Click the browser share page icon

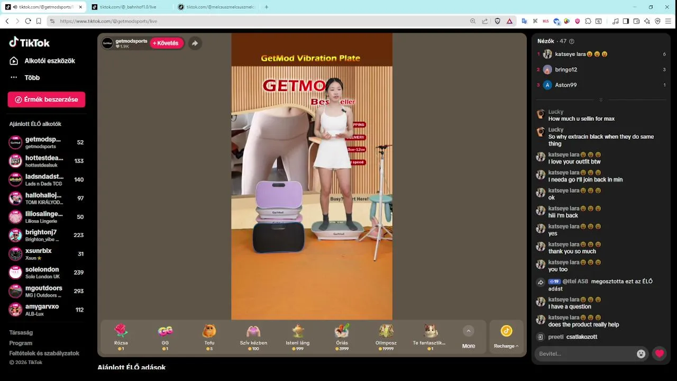tap(485, 21)
